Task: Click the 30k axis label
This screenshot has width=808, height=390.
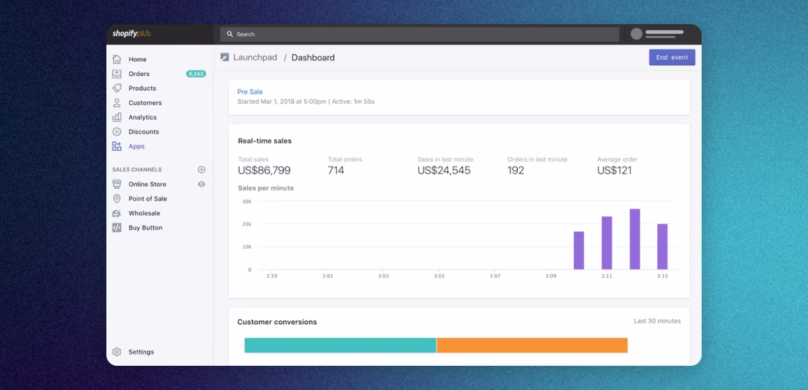Action: click(x=246, y=201)
